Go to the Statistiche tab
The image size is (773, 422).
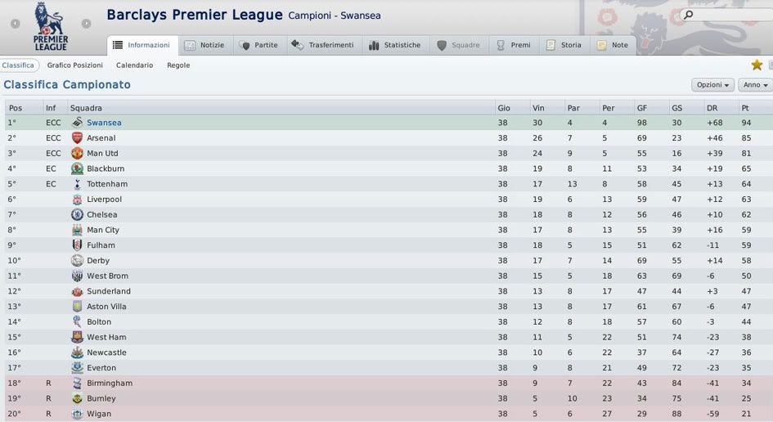click(x=394, y=45)
